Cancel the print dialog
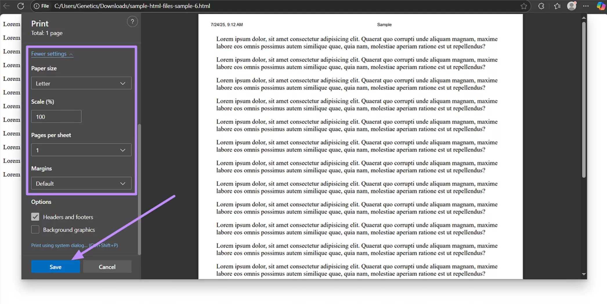Screen dimensions: 607x304 coord(107,267)
